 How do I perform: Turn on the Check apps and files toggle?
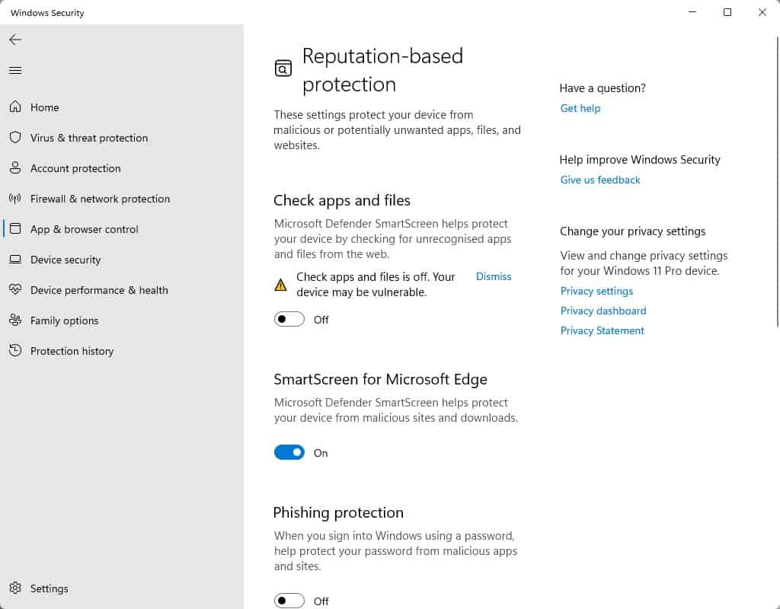[x=289, y=320]
